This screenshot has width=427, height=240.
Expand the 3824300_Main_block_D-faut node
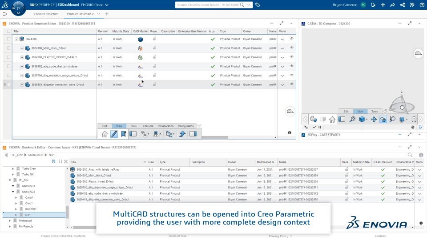[x=22, y=48]
